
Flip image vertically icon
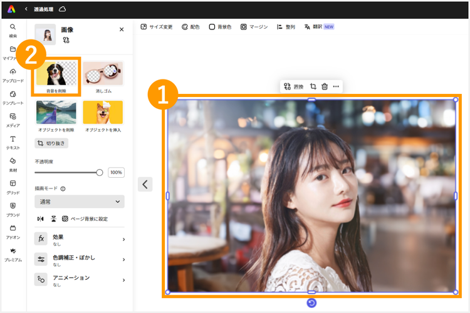point(53,219)
